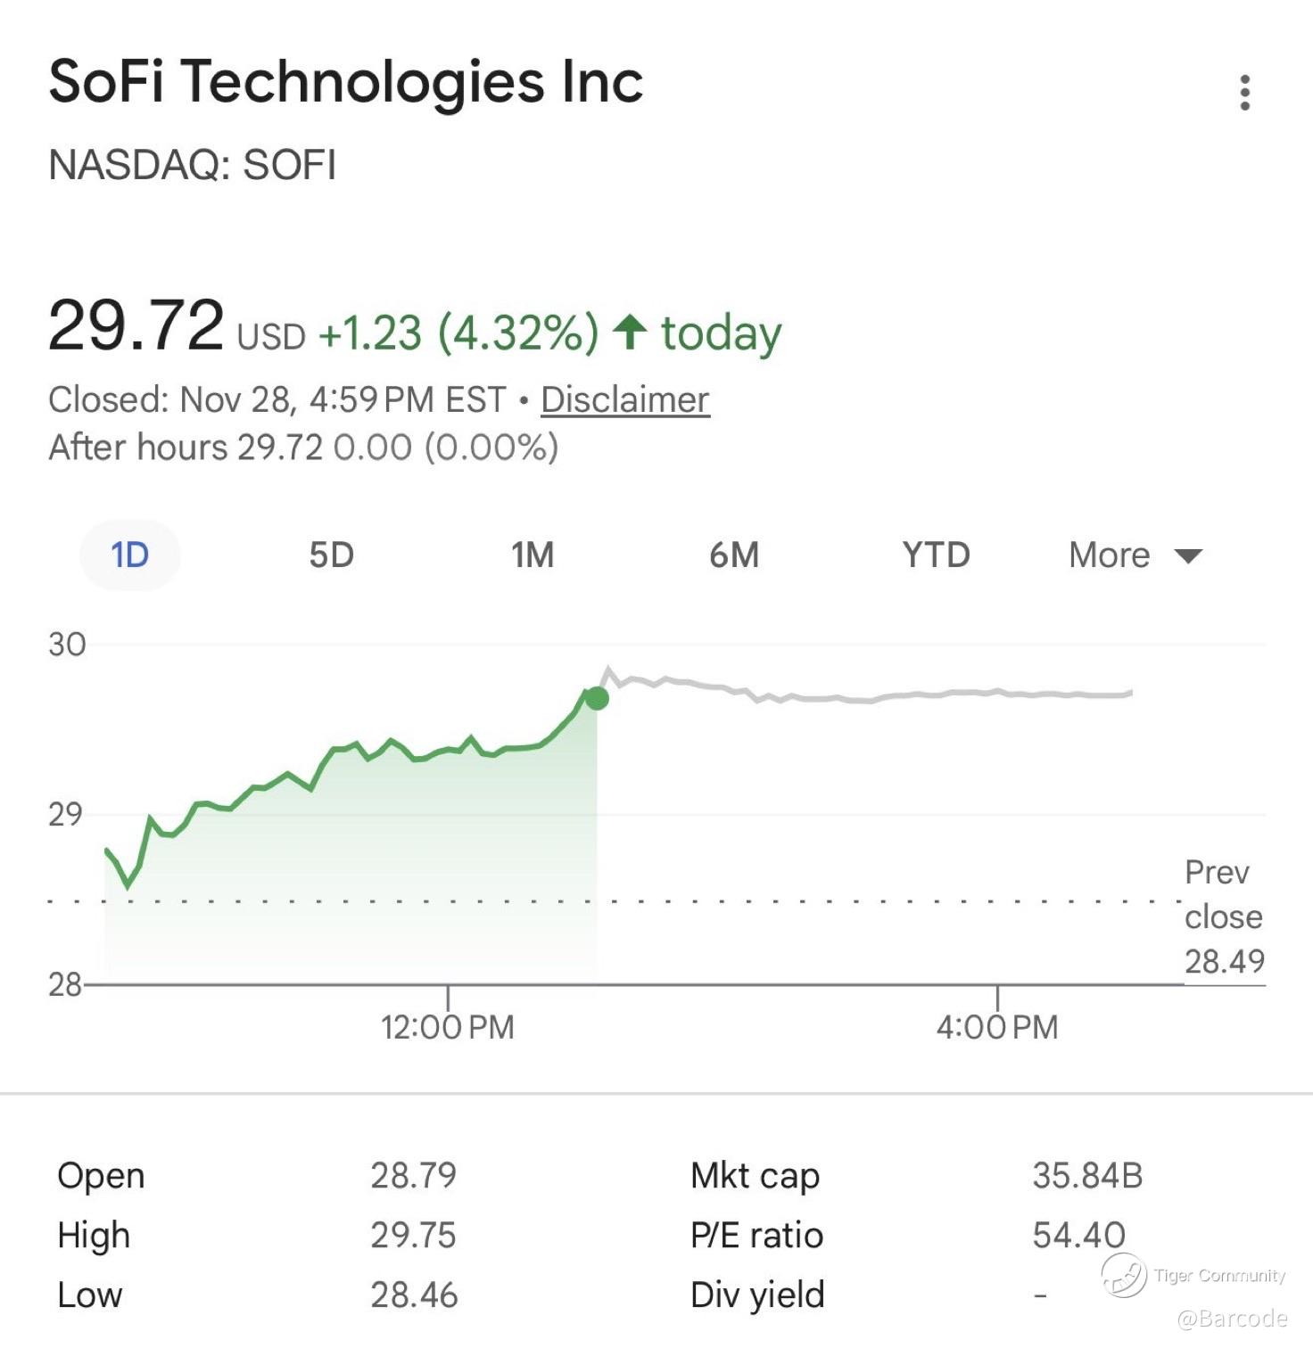Screen dimensions: 1313x1348
Task: Click the Mkt cap value 35.84B
Action: coord(1087,1175)
